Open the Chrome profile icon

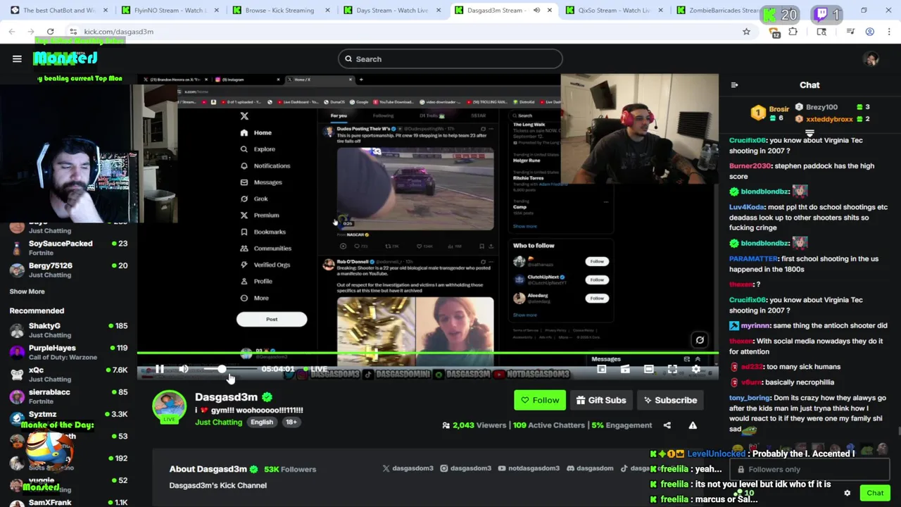(x=870, y=32)
